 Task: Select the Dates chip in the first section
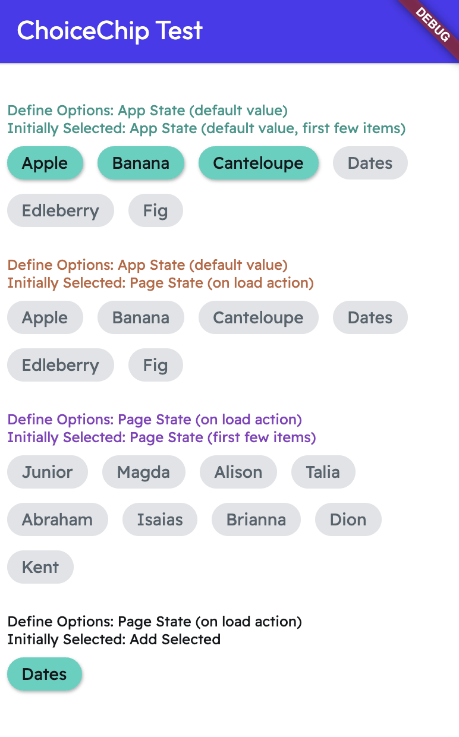370,163
